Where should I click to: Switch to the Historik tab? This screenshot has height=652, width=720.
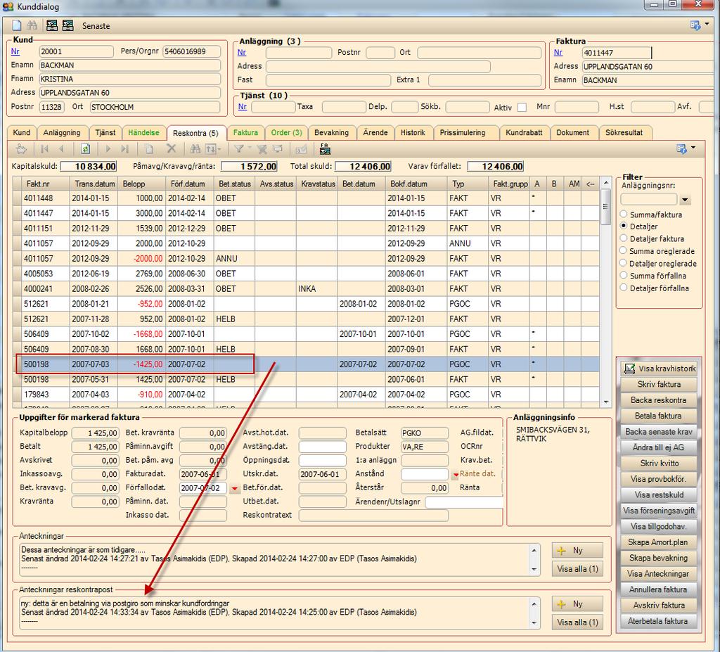tap(413, 133)
